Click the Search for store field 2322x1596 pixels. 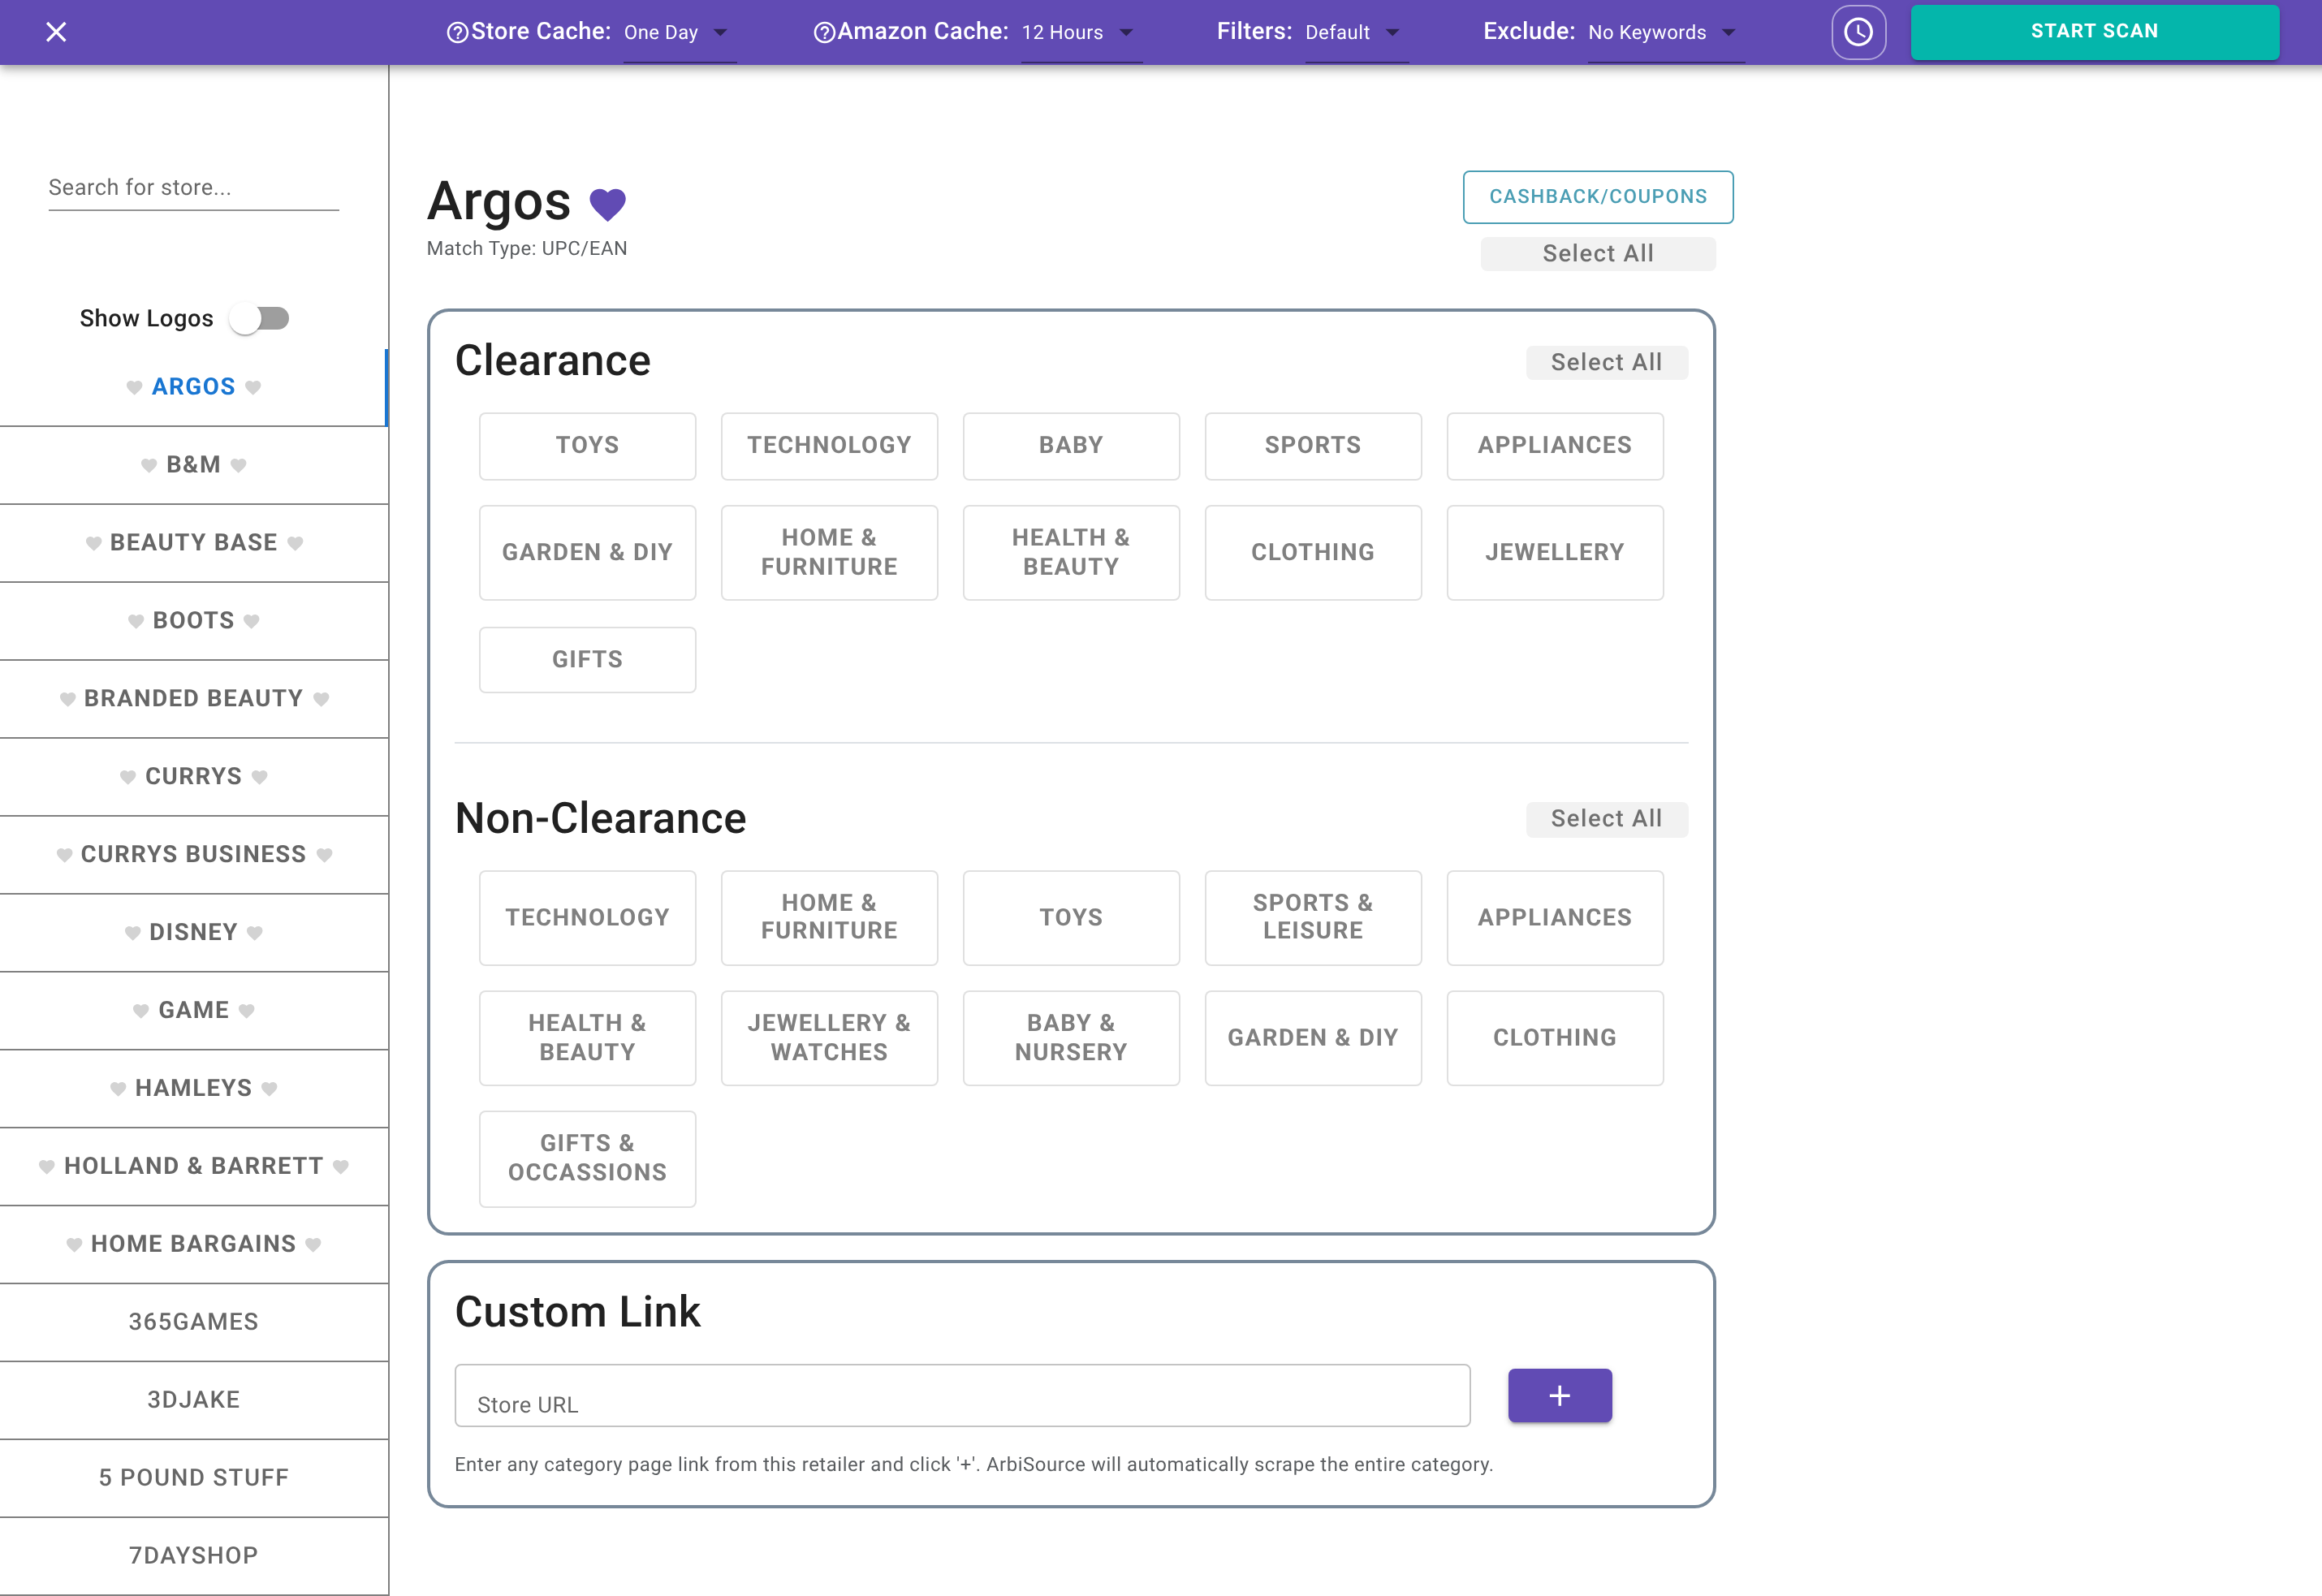(194, 188)
